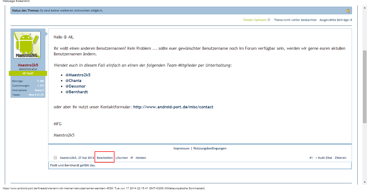
Task: Quote the post using Zitieren
Action: (x=340, y=158)
